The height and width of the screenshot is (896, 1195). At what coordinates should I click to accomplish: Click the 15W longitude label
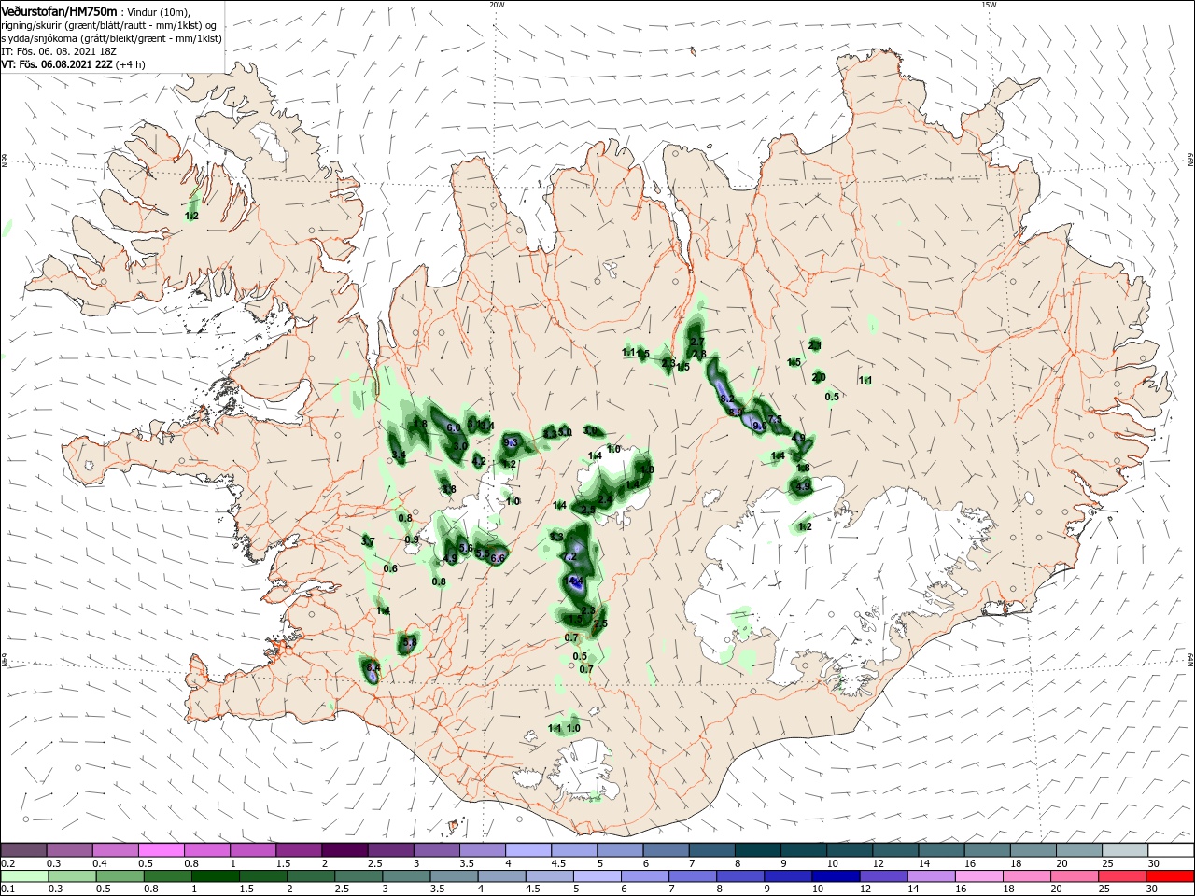click(989, 5)
